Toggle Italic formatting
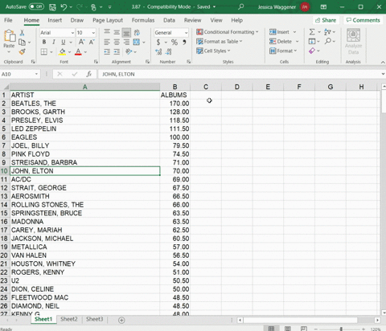 pyautogui.click(x=54, y=42)
